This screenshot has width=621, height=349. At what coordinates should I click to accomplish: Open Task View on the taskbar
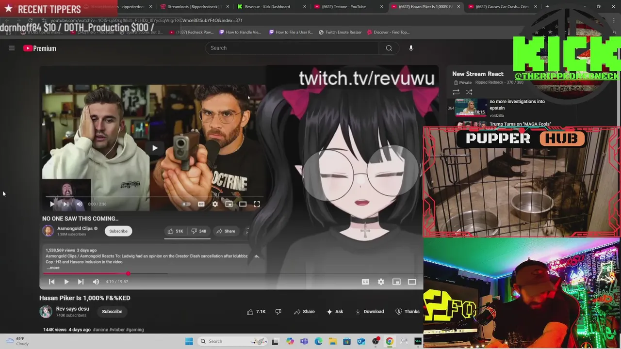coord(275,341)
